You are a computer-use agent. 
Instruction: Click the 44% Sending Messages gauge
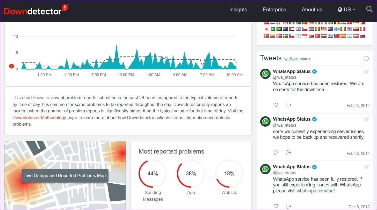tap(153, 173)
